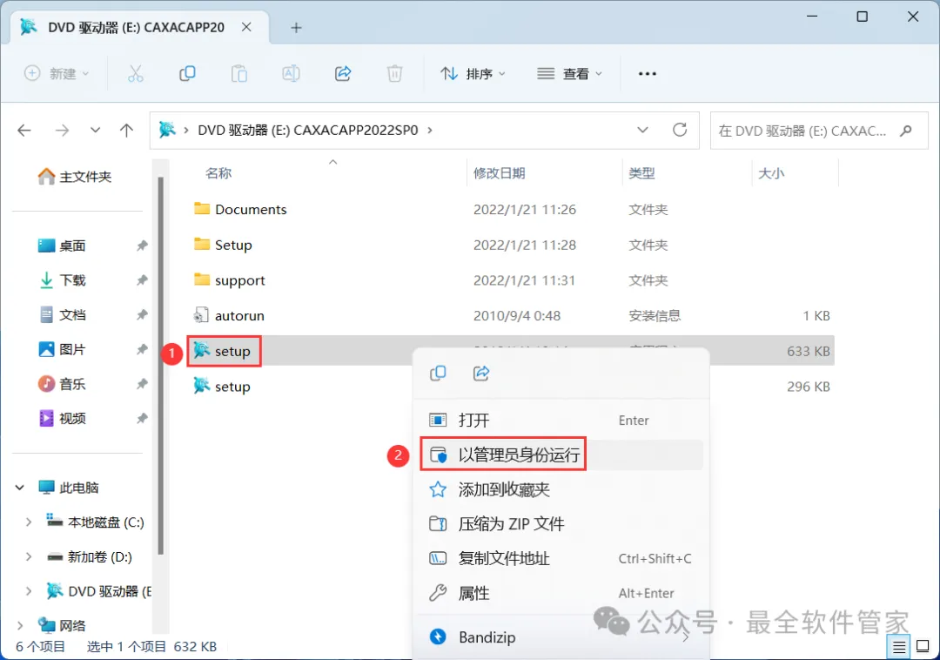Choose 打开 in context menu
940x660 pixels.
point(561,421)
